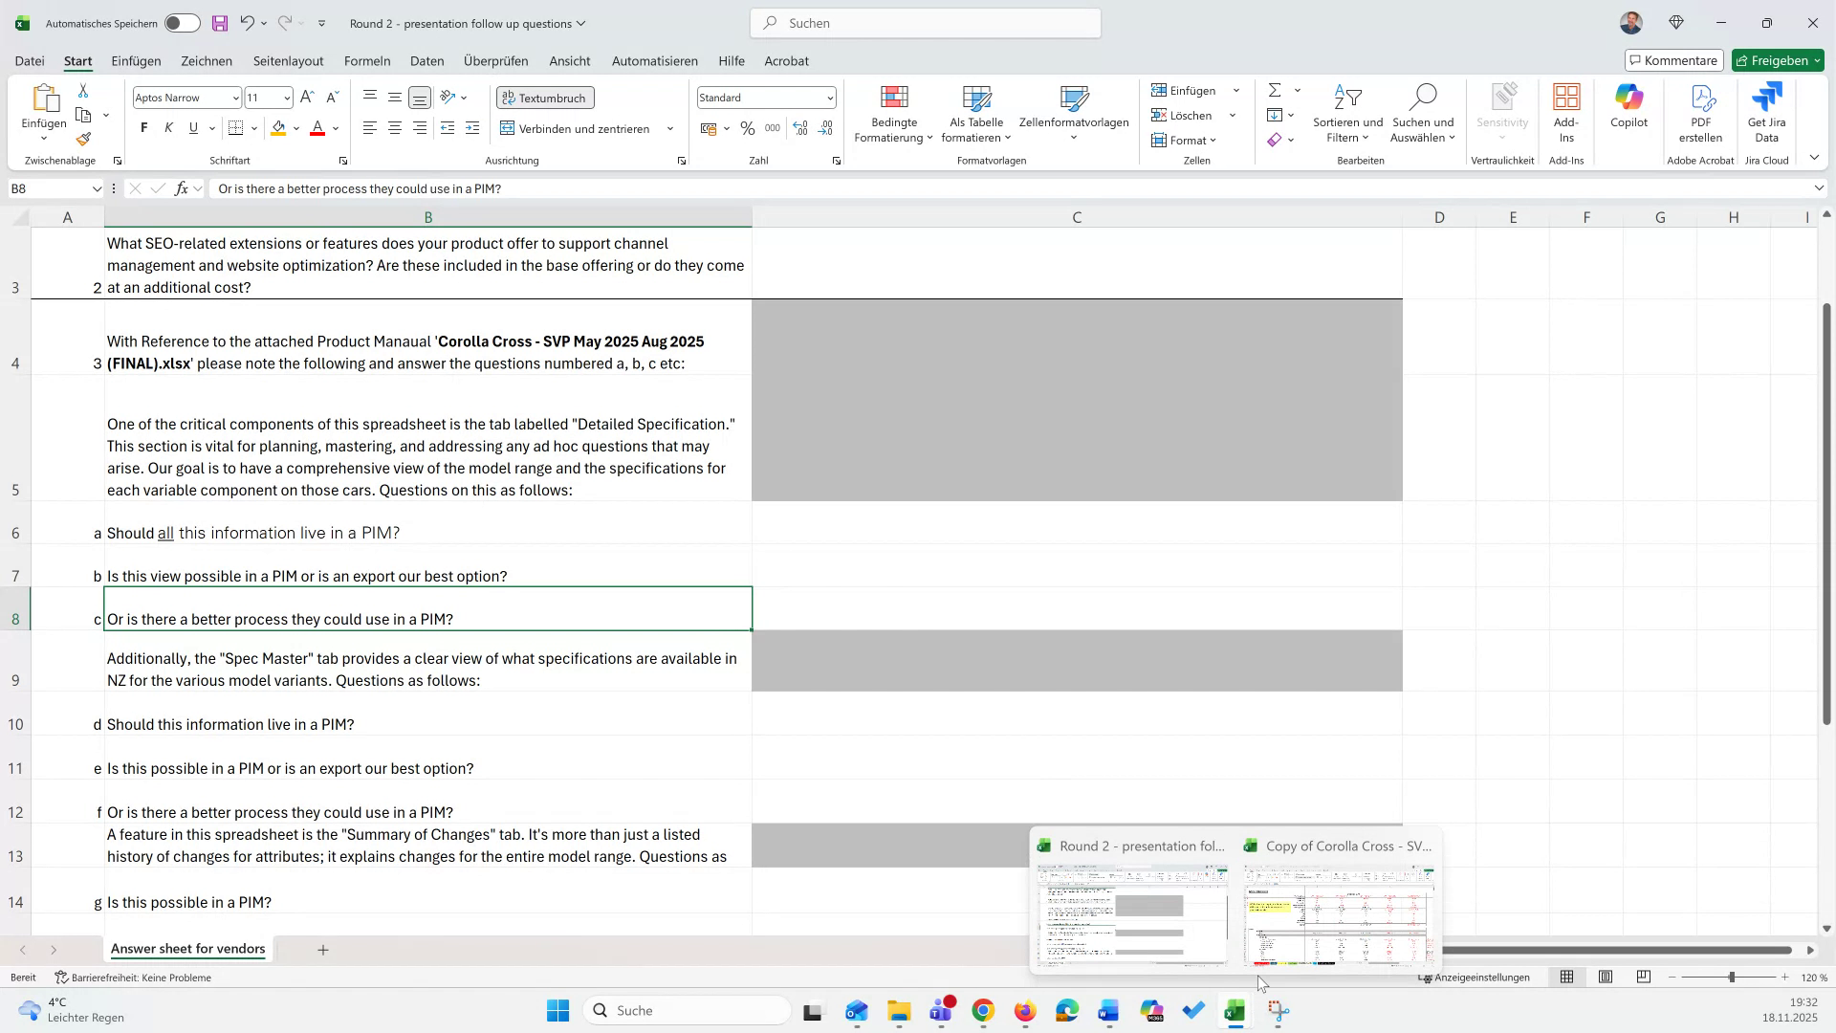Screen dimensions: 1836x1033
Task: Apply Als Tabelle formatieren
Action: tap(975, 113)
